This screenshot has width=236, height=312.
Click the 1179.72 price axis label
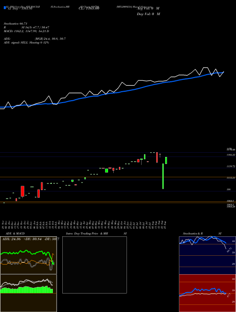(x=231, y=166)
